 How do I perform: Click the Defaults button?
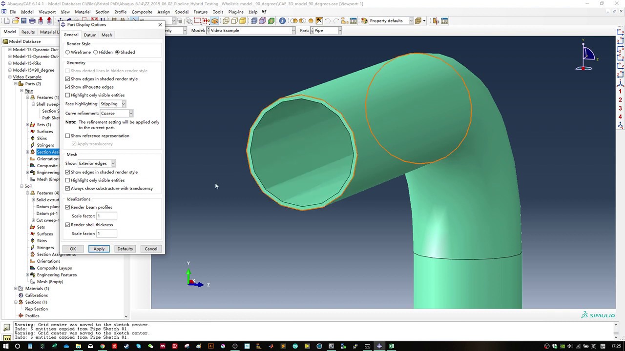coord(125,249)
